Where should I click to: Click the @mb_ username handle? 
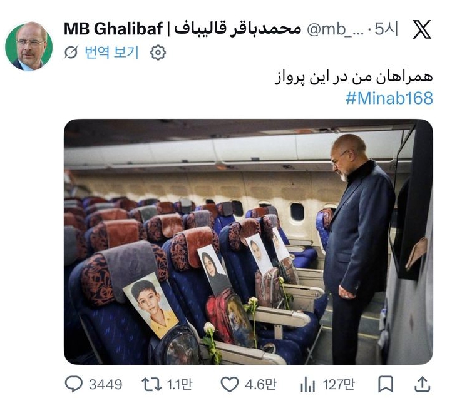tap(335, 29)
